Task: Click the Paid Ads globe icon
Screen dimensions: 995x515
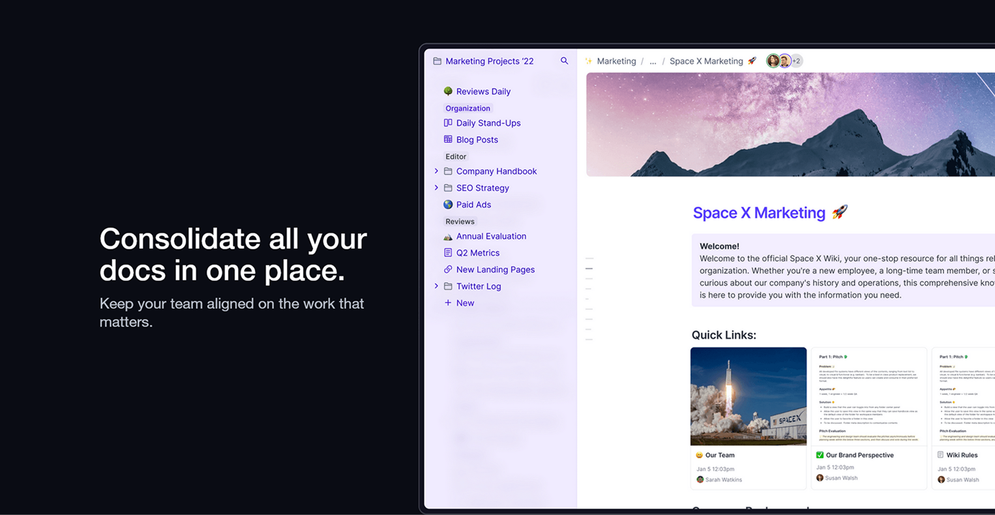Action: coord(448,205)
